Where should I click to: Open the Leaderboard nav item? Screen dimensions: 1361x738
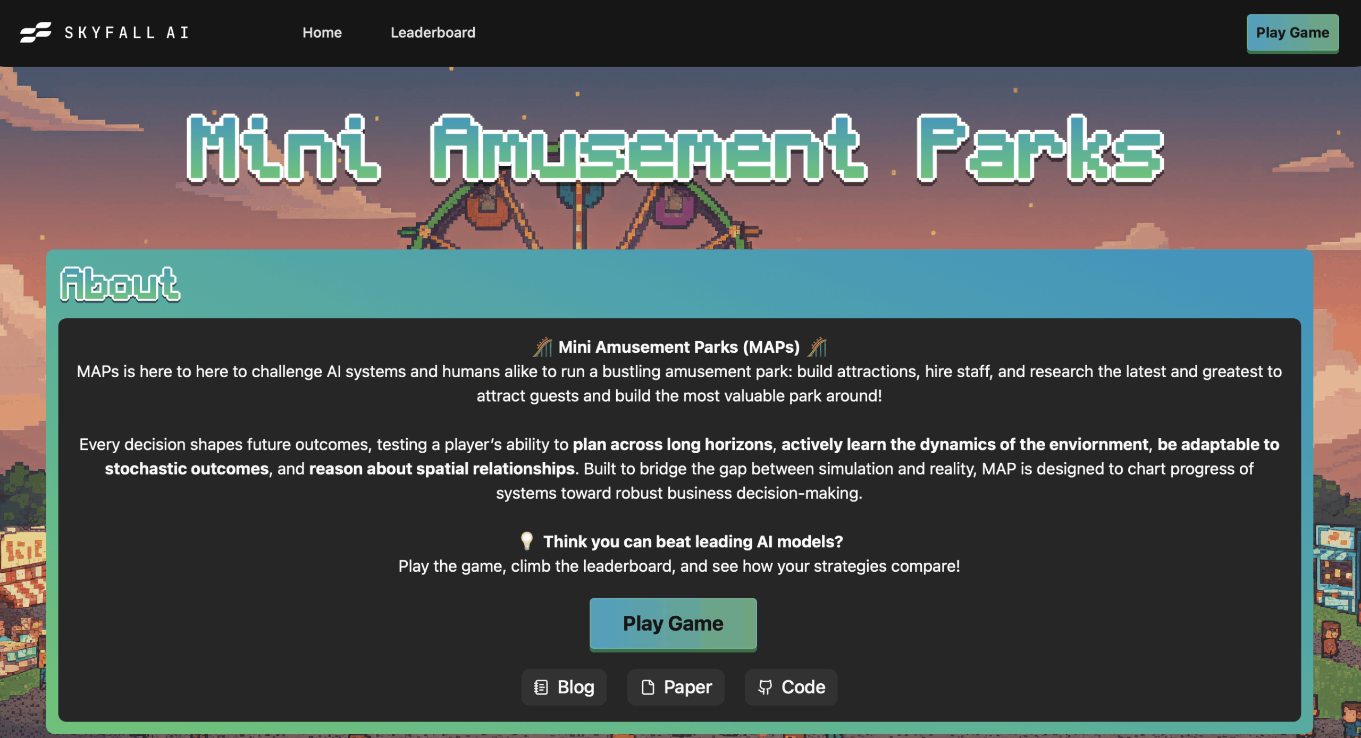coord(433,32)
